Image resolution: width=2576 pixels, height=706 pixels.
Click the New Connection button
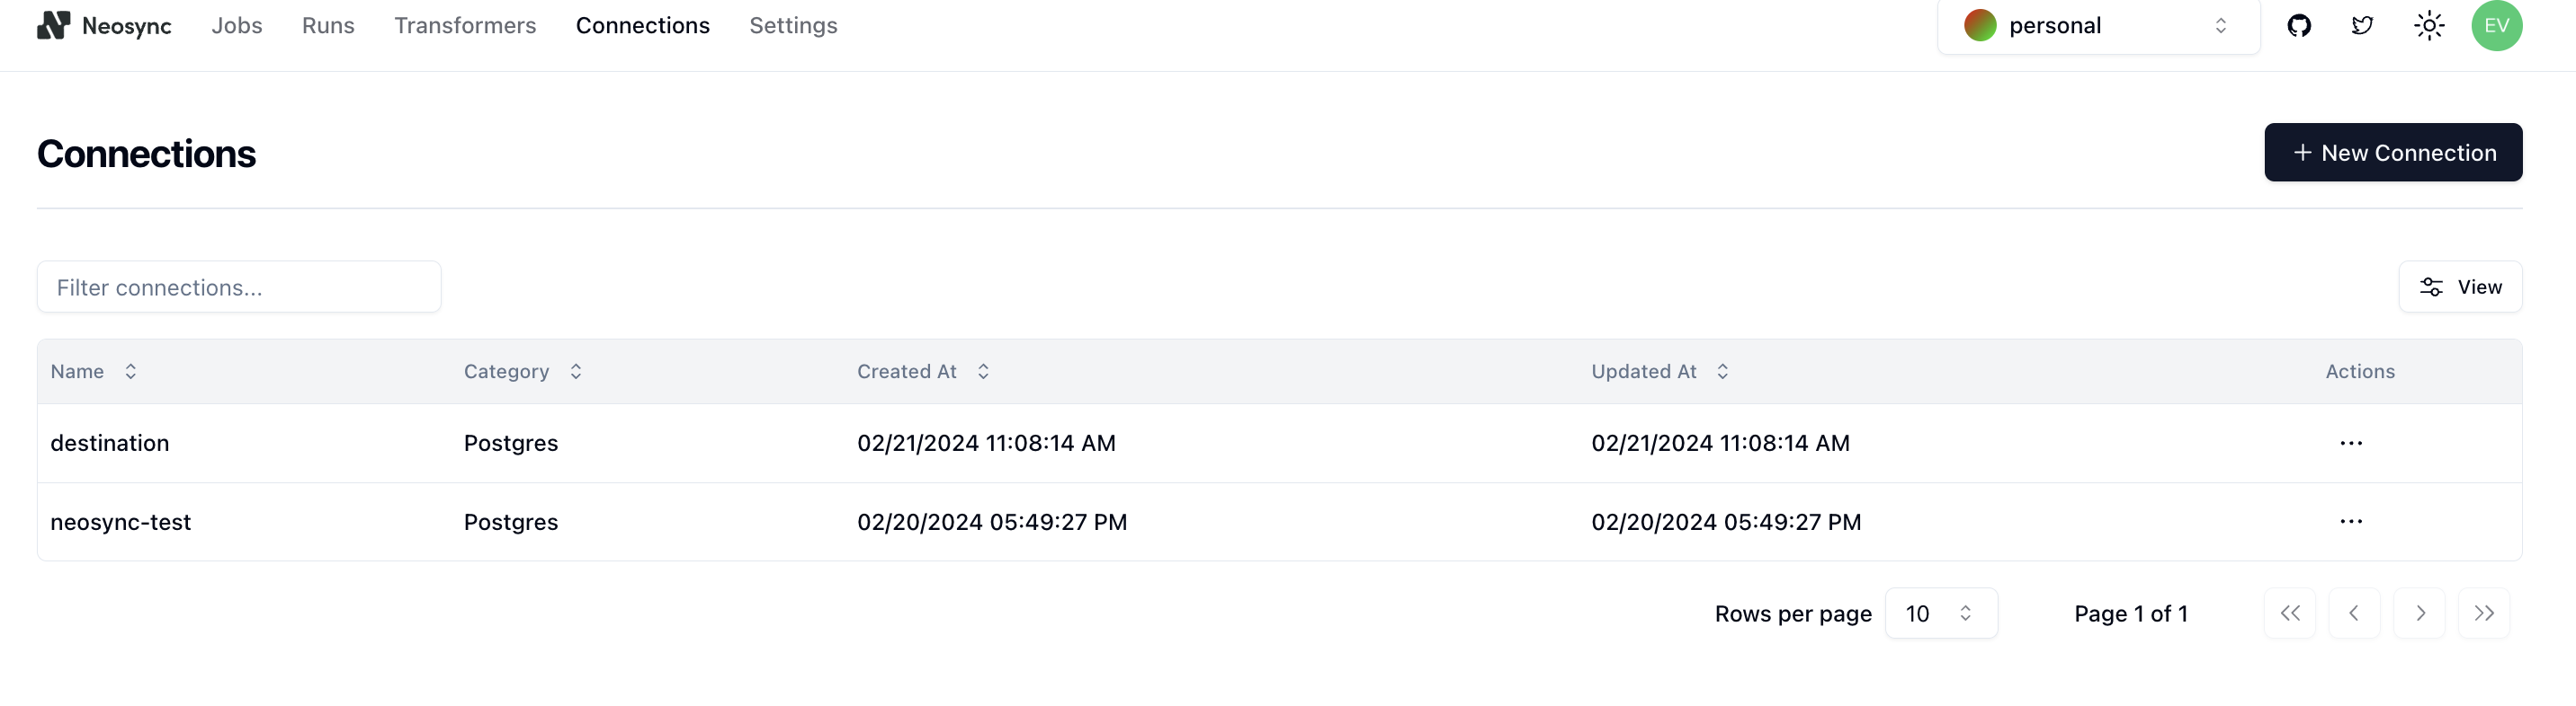[x=2393, y=152]
